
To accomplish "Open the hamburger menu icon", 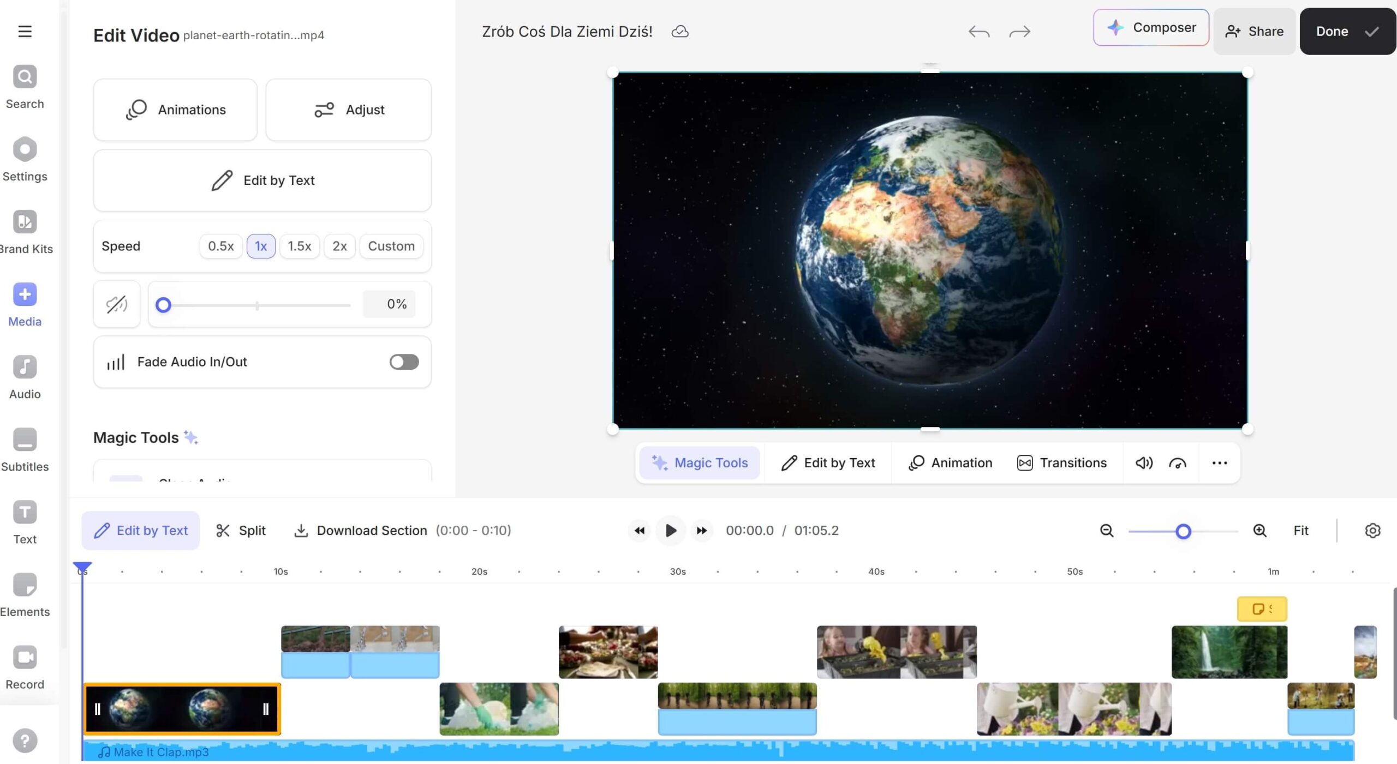I will pos(25,31).
